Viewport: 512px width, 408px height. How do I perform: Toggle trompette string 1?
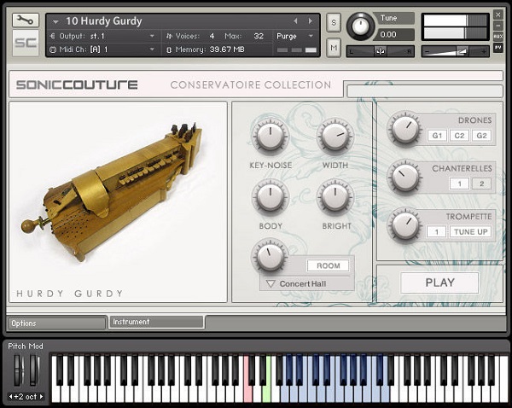tap(437, 232)
